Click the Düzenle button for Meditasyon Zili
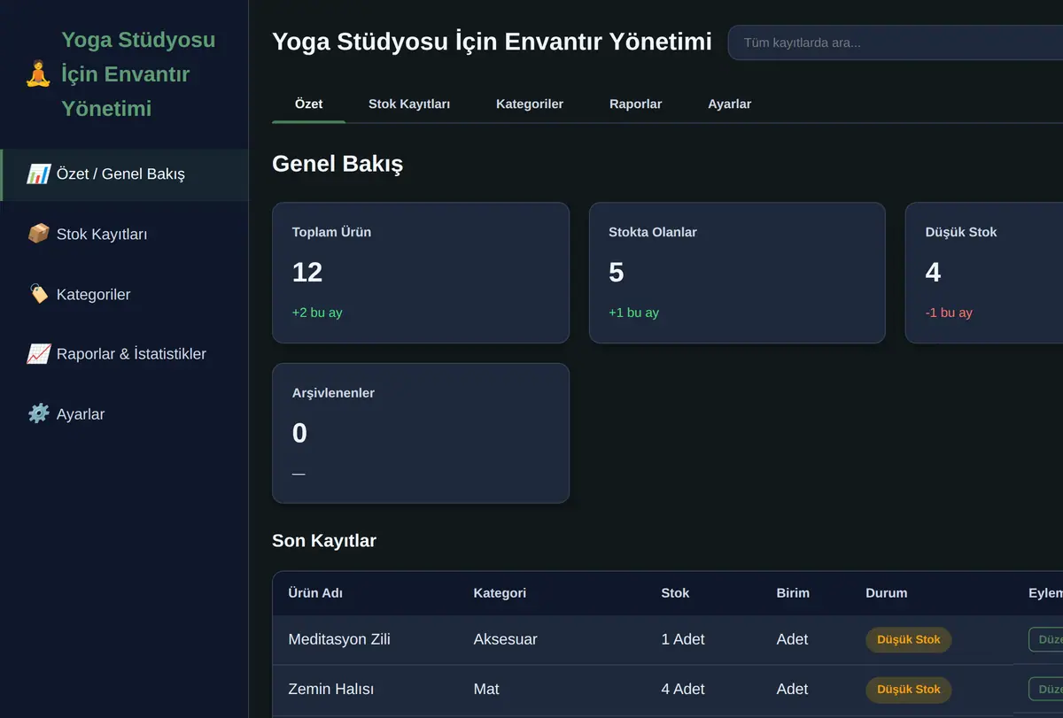The image size is (1063, 718). pyautogui.click(x=1045, y=639)
